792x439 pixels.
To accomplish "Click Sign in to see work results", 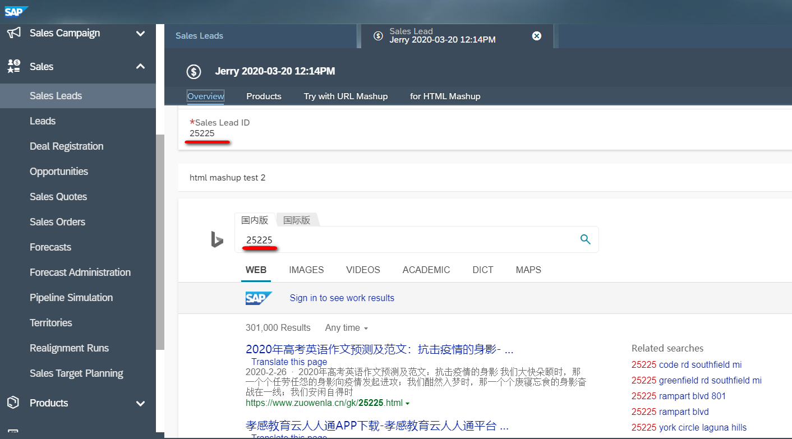I will [x=342, y=298].
